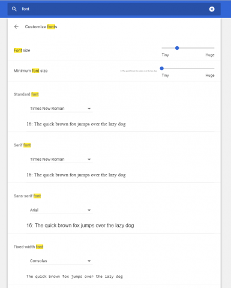
Task: Click the Customize fonts heading
Action: pos(41,27)
